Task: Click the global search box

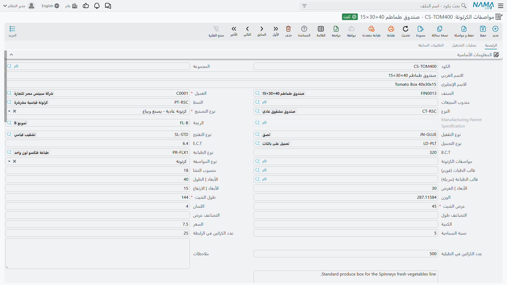Action: pyautogui.click(x=384, y=6)
